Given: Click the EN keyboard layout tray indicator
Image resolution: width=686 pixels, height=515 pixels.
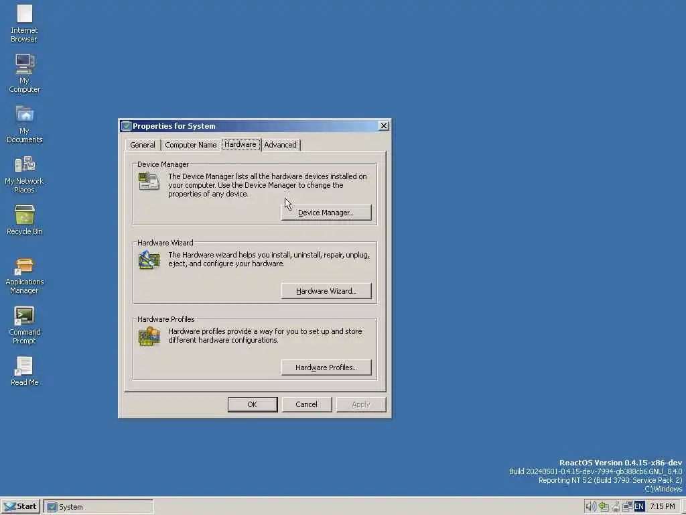Looking at the screenshot, I should coord(640,506).
